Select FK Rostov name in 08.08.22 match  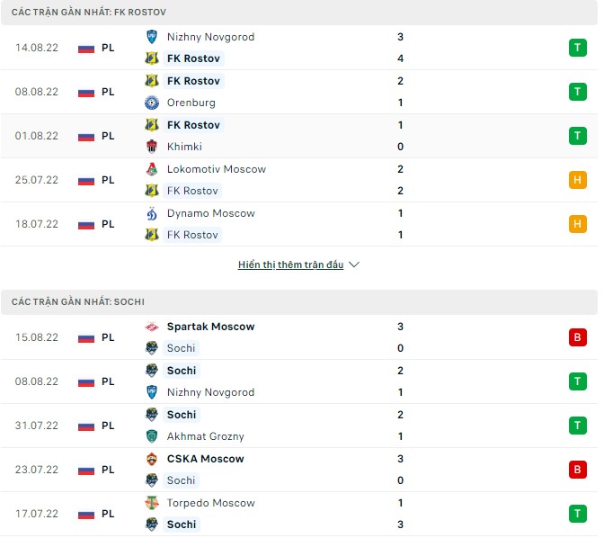pos(193,81)
